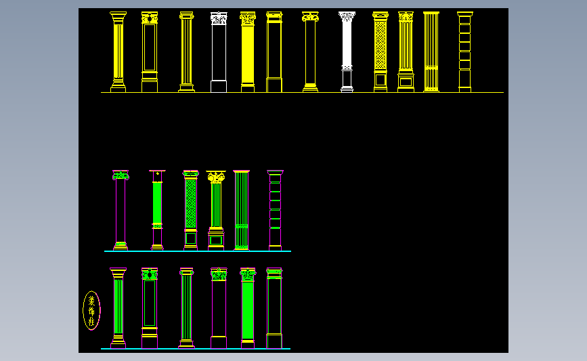Select the yellow stacked-block segmented column, top row

464,52
